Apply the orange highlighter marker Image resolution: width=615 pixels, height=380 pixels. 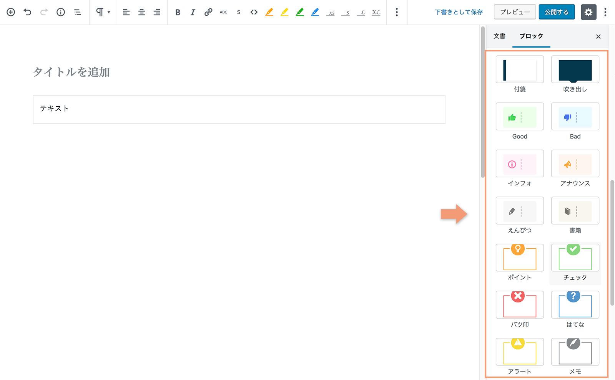pos(269,12)
